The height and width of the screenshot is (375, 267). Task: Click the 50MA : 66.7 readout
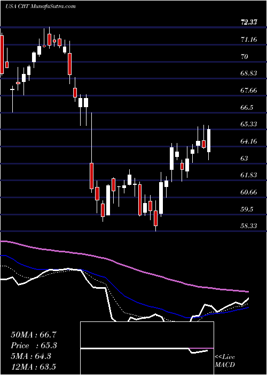(x=34, y=335)
